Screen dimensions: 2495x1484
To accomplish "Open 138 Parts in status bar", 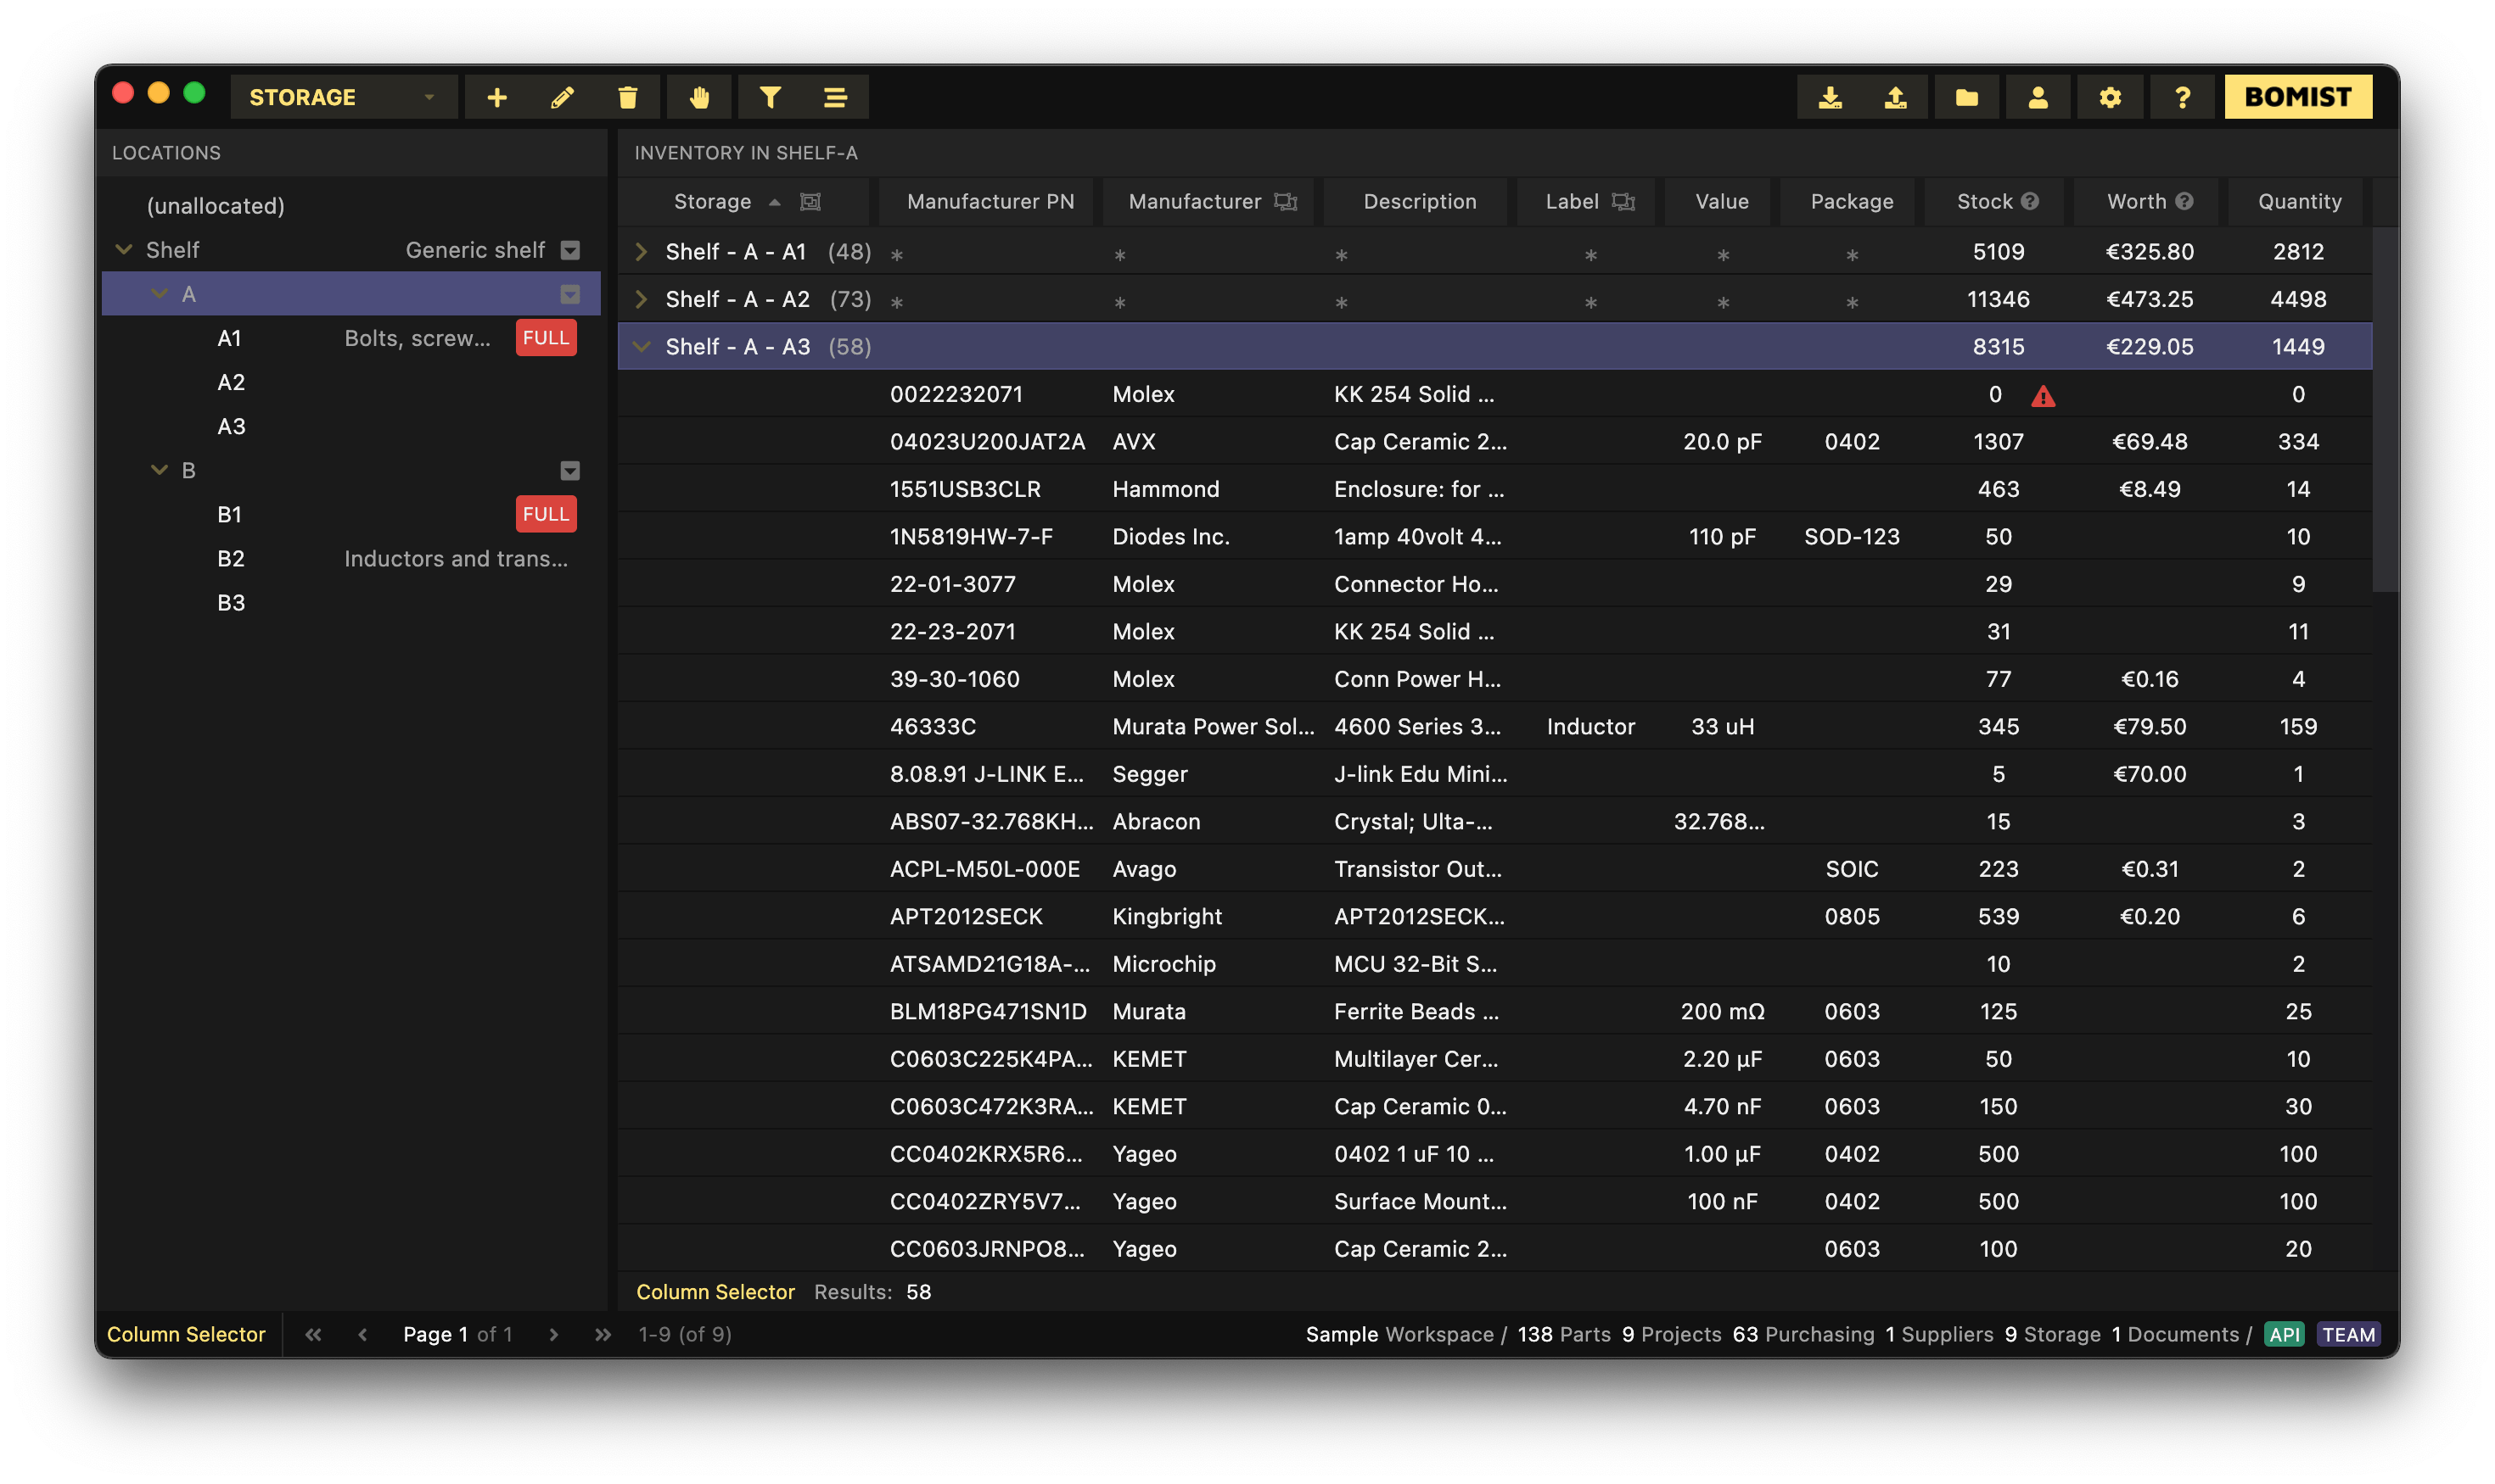I will [x=1563, y=1334].
